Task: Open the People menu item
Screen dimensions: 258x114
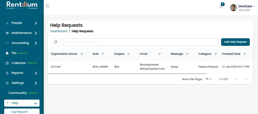Action: point(22,23)
